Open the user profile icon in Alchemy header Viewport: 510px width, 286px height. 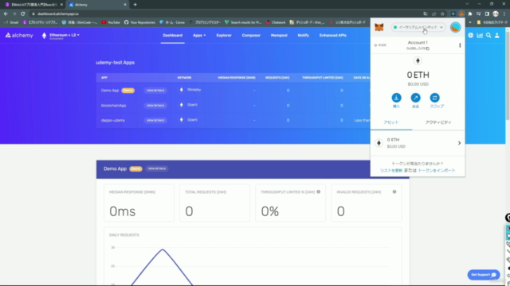pyautogui.click(x=497, y=35)
